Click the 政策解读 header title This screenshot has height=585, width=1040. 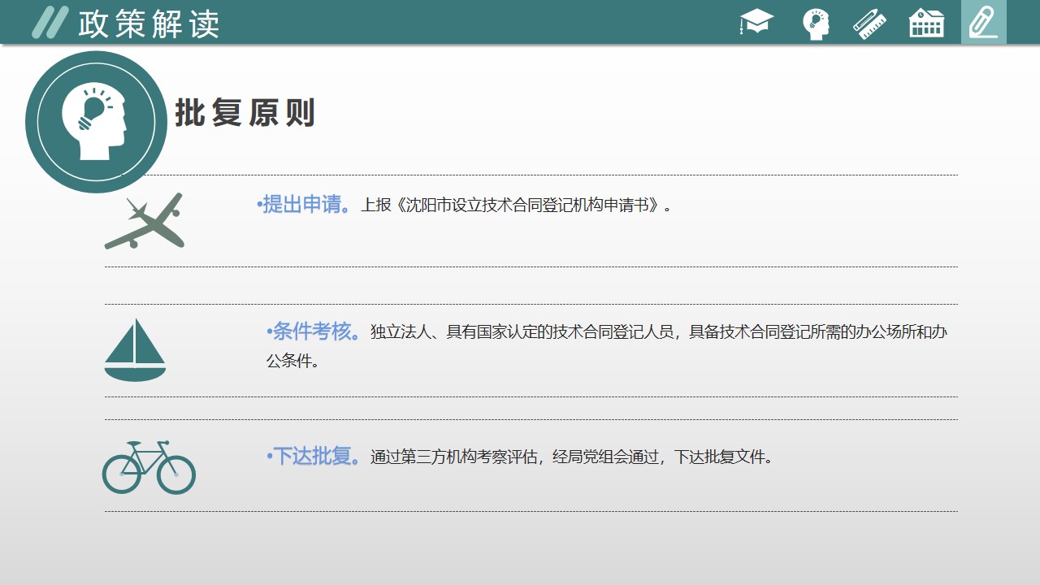pos(149,24)
